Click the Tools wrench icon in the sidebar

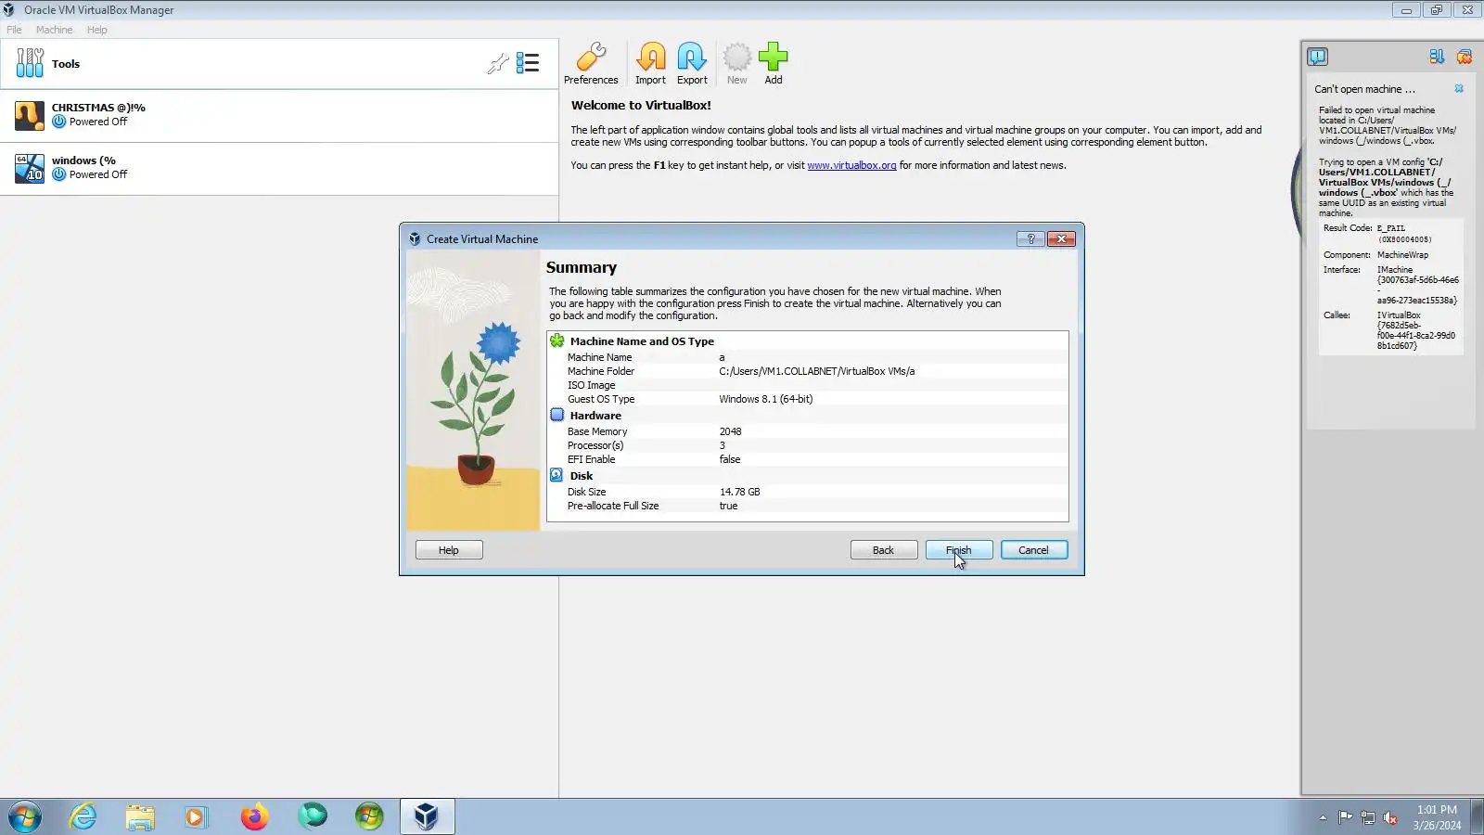30,63
